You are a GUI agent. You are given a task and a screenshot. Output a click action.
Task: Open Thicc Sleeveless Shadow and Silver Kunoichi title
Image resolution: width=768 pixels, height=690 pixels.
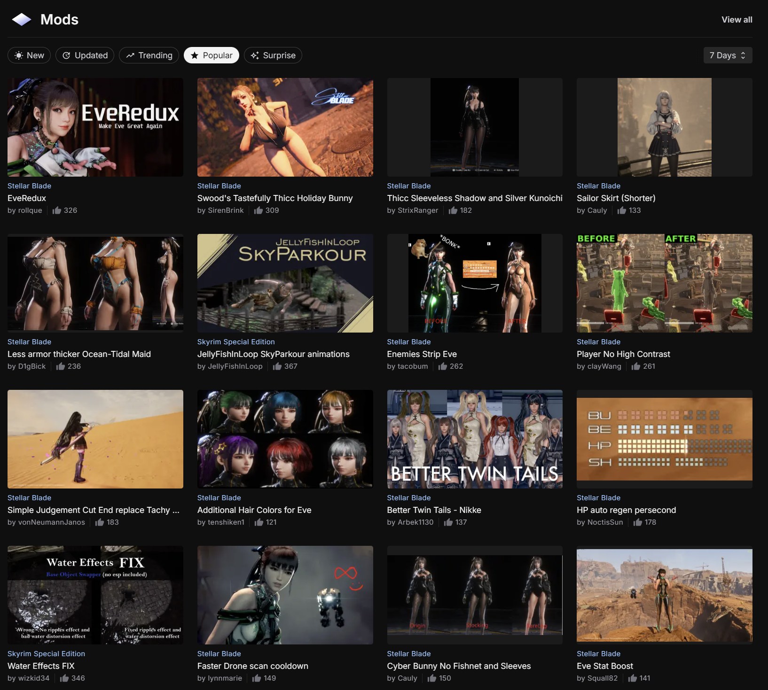[x=475, y=198]
